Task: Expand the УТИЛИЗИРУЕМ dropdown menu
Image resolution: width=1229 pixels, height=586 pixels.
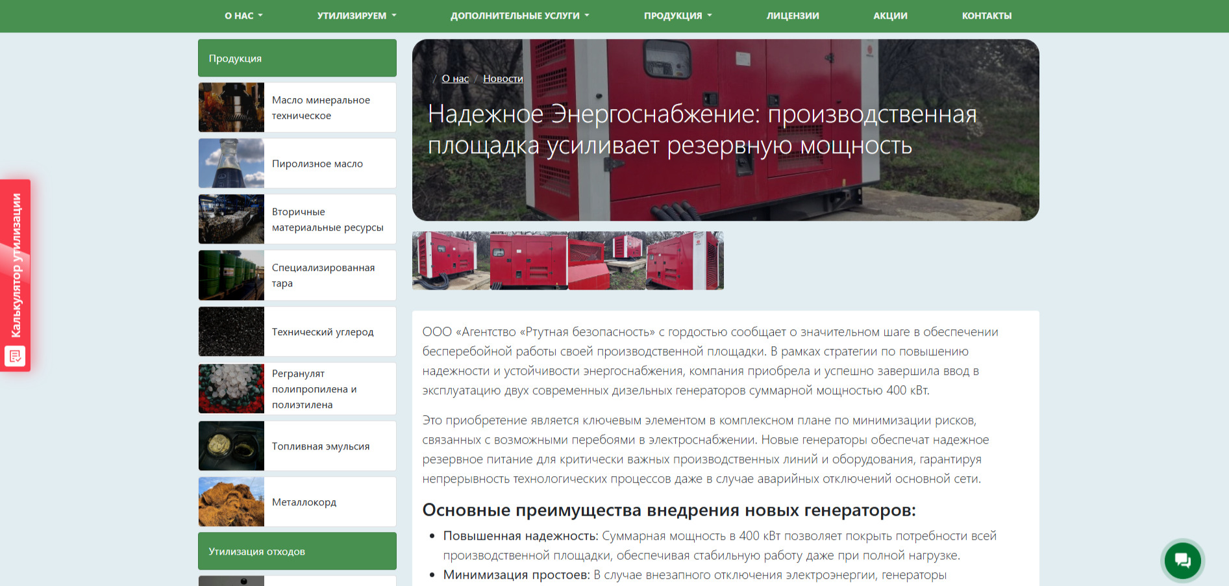Action: click(356, 16)
